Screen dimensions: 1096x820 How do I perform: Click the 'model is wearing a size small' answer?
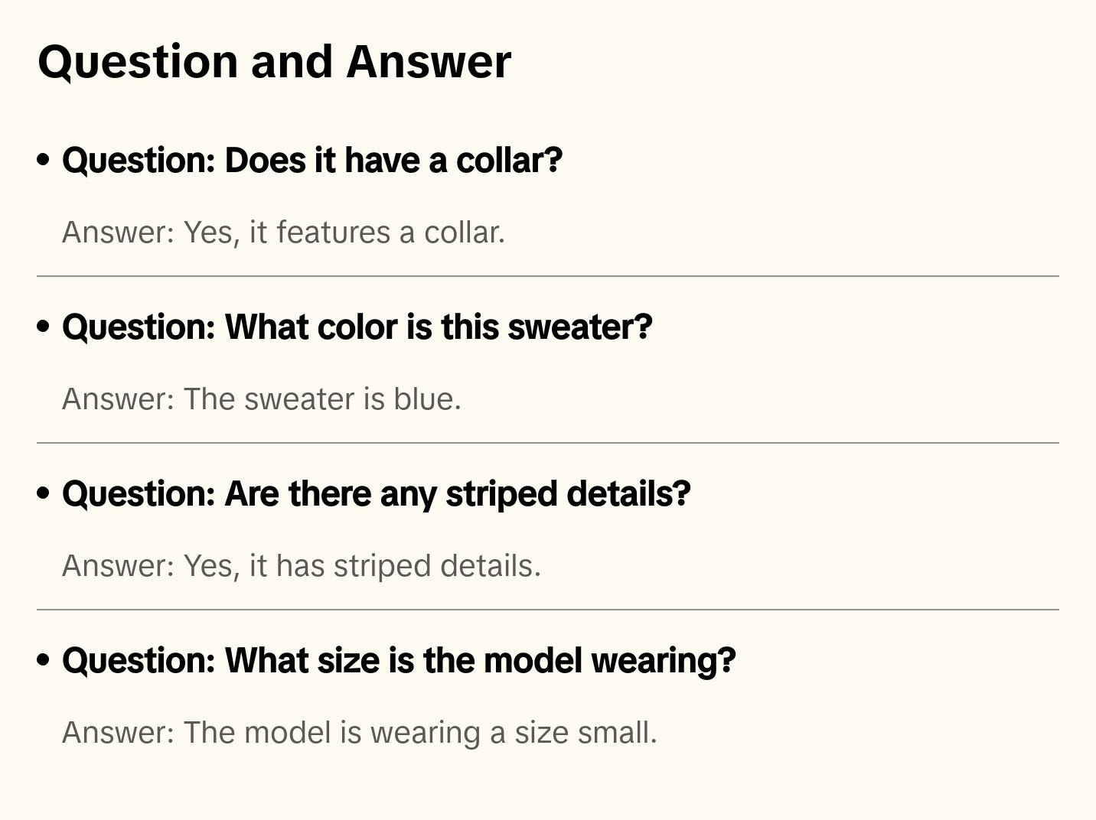(x=360, y=733)
